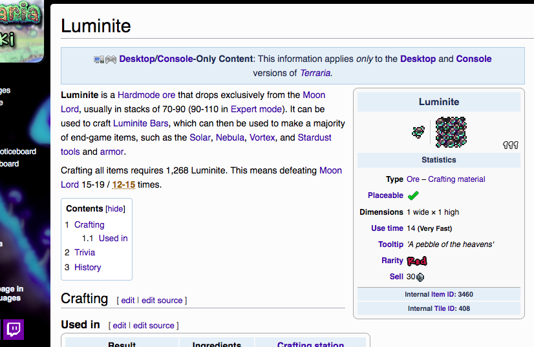Click the Crafting station table header
Screen dimensions: 534x347
click(310, 344)
